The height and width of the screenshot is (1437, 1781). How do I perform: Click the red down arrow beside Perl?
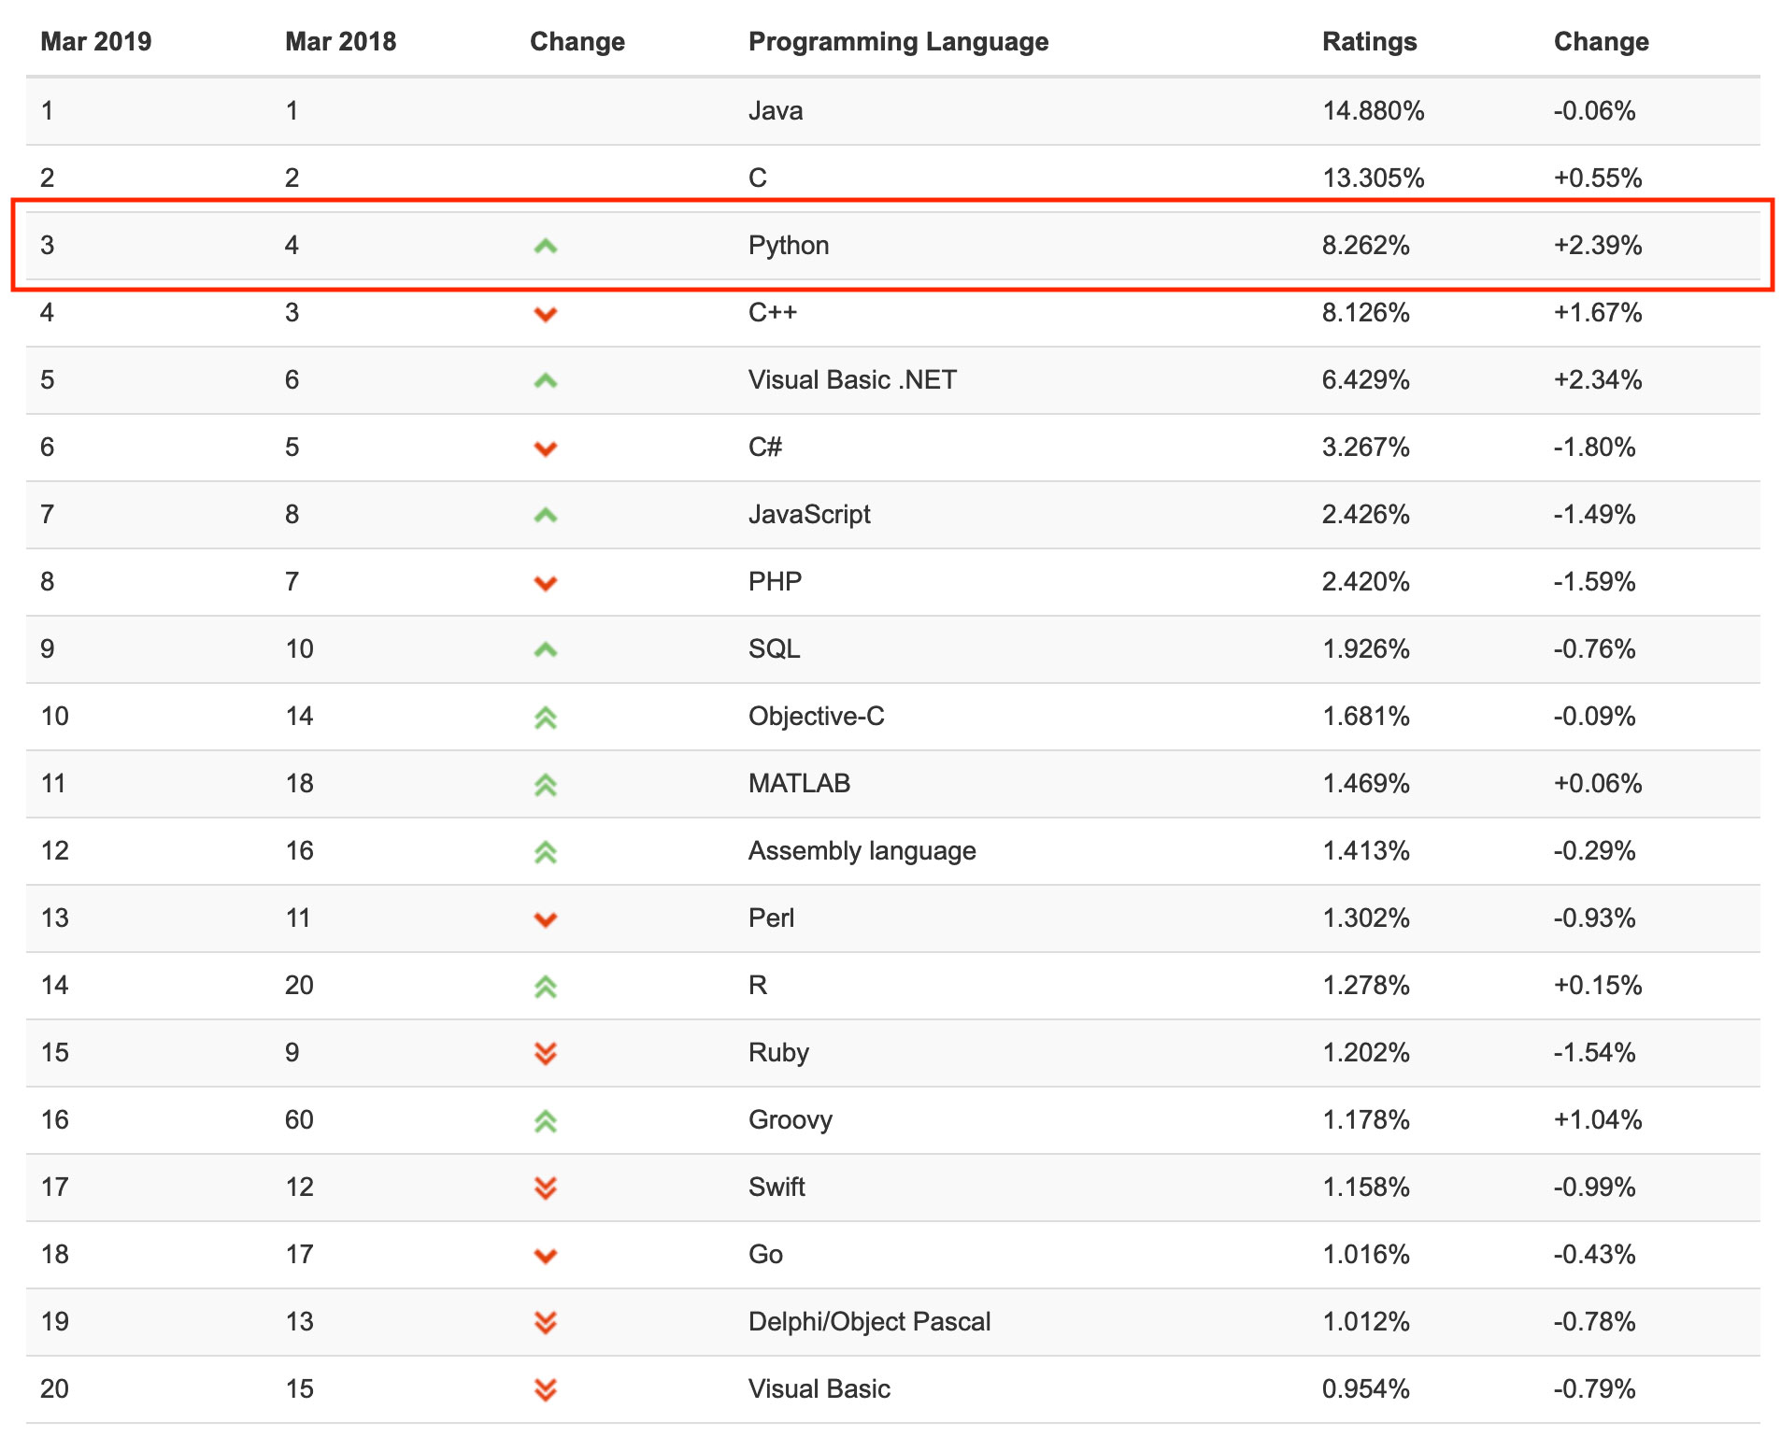coord(545,919)
